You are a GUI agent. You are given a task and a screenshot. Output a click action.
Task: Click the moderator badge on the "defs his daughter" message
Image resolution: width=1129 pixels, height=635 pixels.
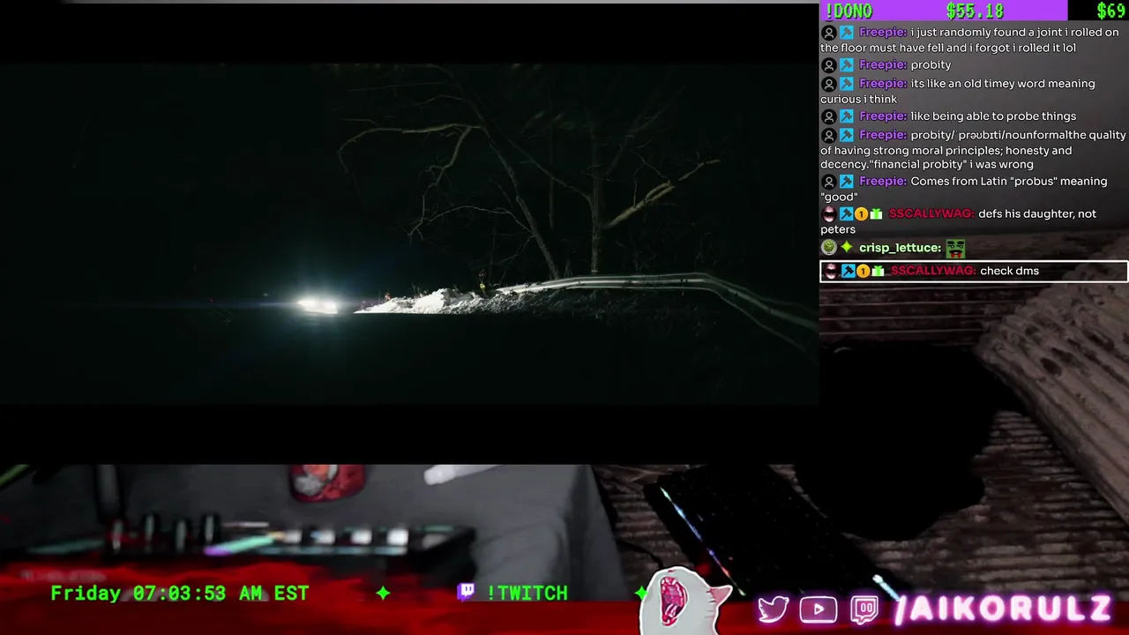[x=847, y=214]
